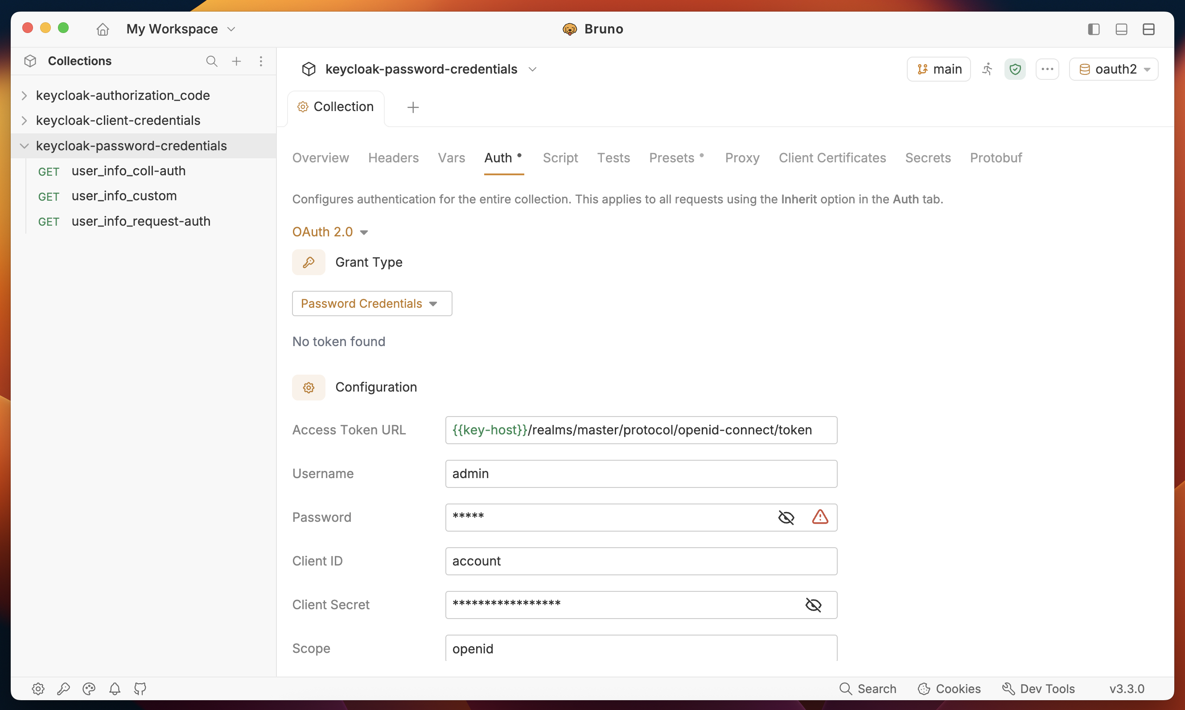Click the Grant Type key icon
Screen dimensions: 1185x710
[309, 262]
